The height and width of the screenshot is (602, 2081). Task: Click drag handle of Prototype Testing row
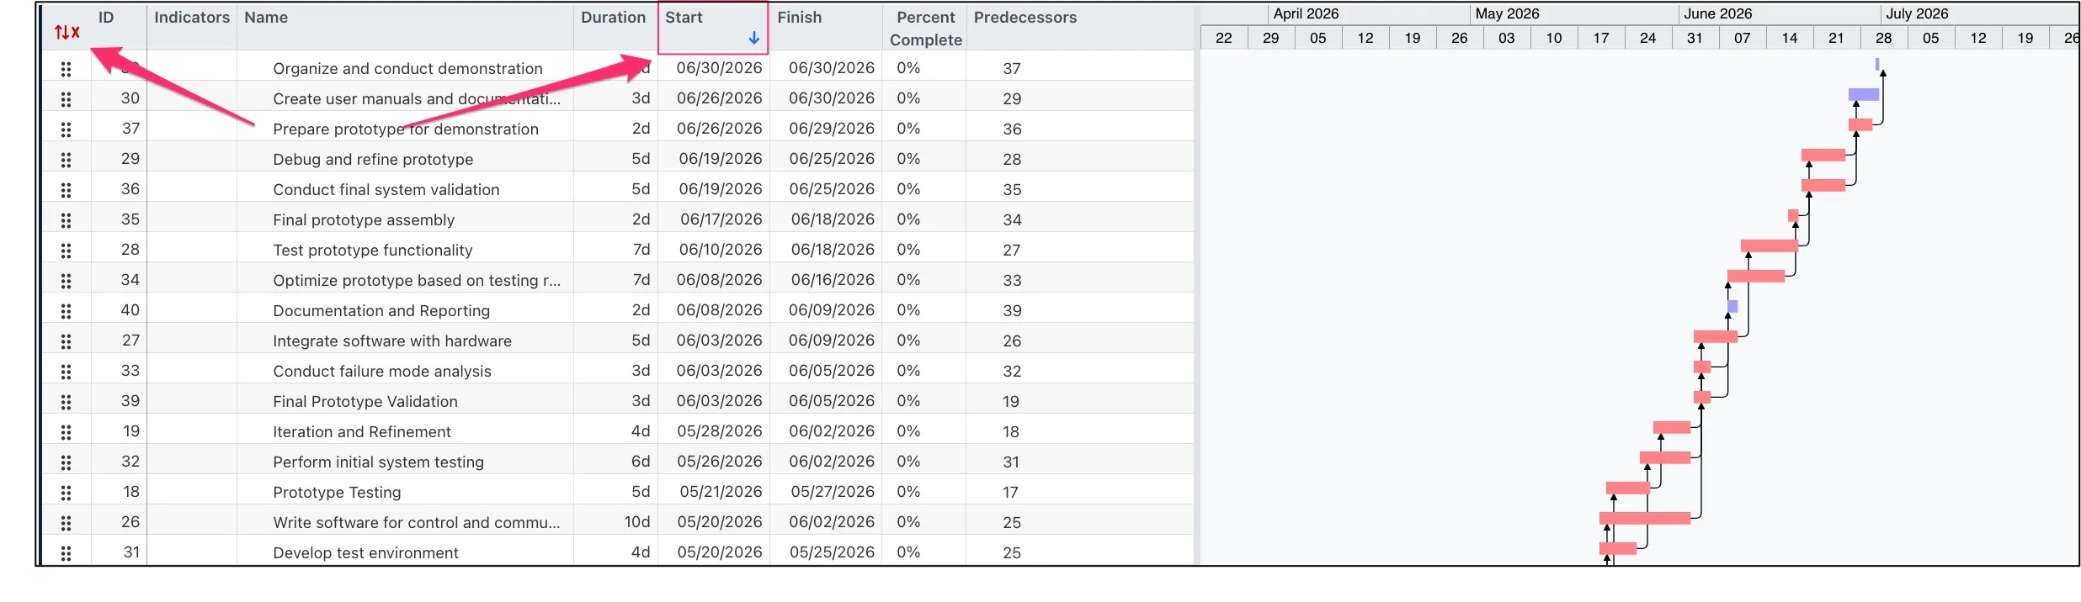tap(66, 493)
